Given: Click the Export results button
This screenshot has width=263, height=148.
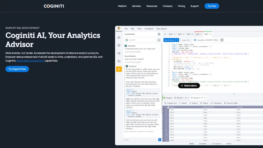Looking at the screenshot, I should click(193, 103).
